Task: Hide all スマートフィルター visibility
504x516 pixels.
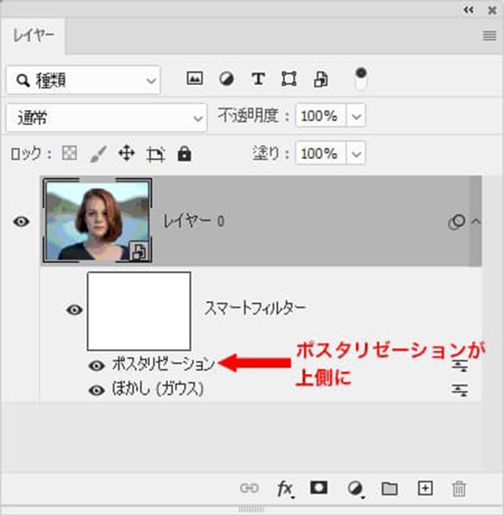Action: [x=75, y=309]
